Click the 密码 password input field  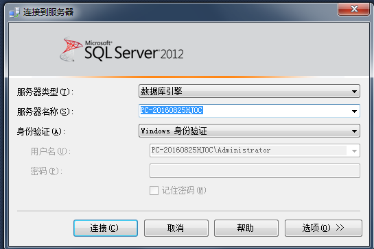click(255, 170)
